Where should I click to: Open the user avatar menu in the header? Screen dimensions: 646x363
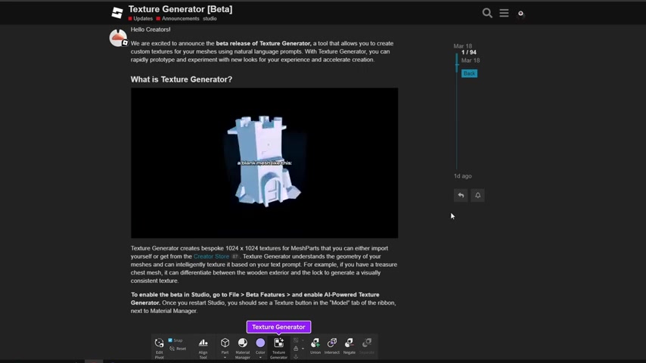520,14
